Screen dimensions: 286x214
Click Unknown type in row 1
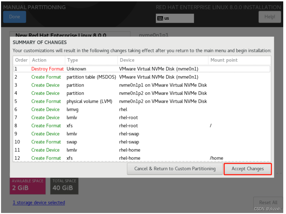76,69
